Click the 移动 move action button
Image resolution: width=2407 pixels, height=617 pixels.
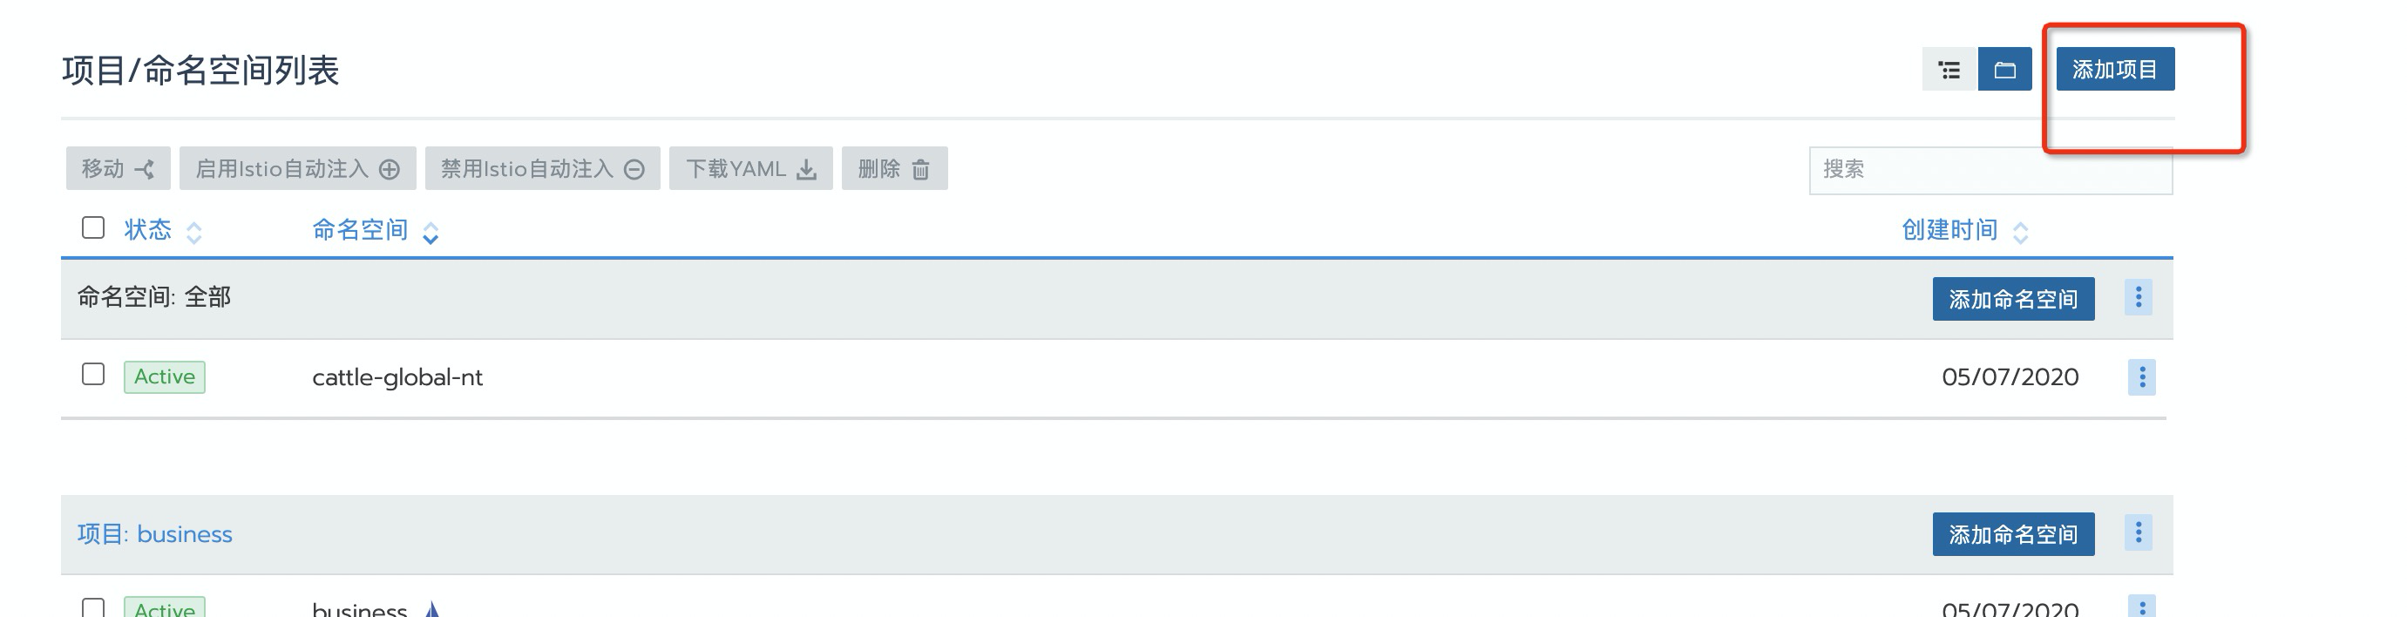pos(118,169)
